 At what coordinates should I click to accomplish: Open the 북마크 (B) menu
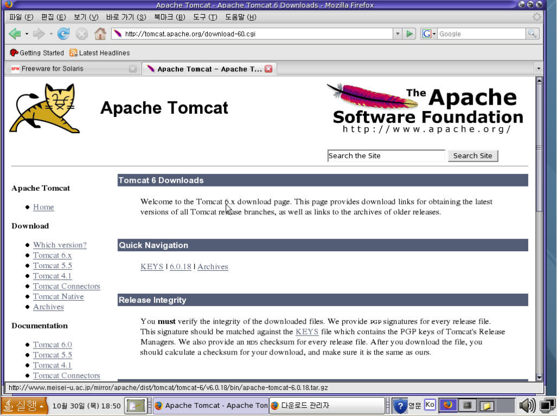170,17
